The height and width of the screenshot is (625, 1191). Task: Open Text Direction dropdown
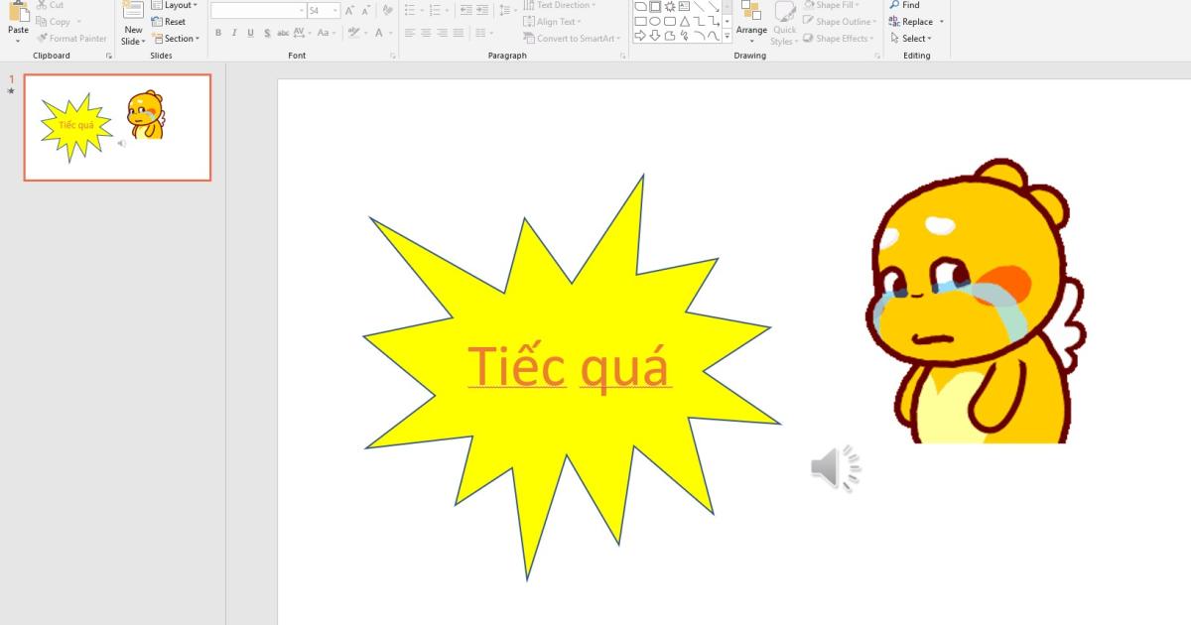click(561, 5)
